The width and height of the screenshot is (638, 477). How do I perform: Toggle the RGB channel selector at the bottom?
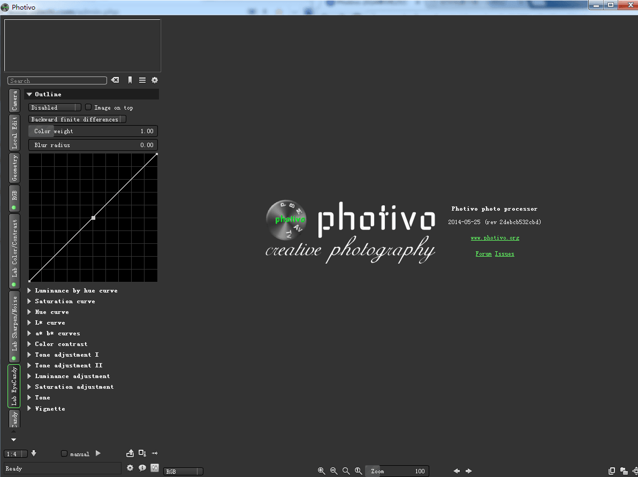[x=183, y=471]
